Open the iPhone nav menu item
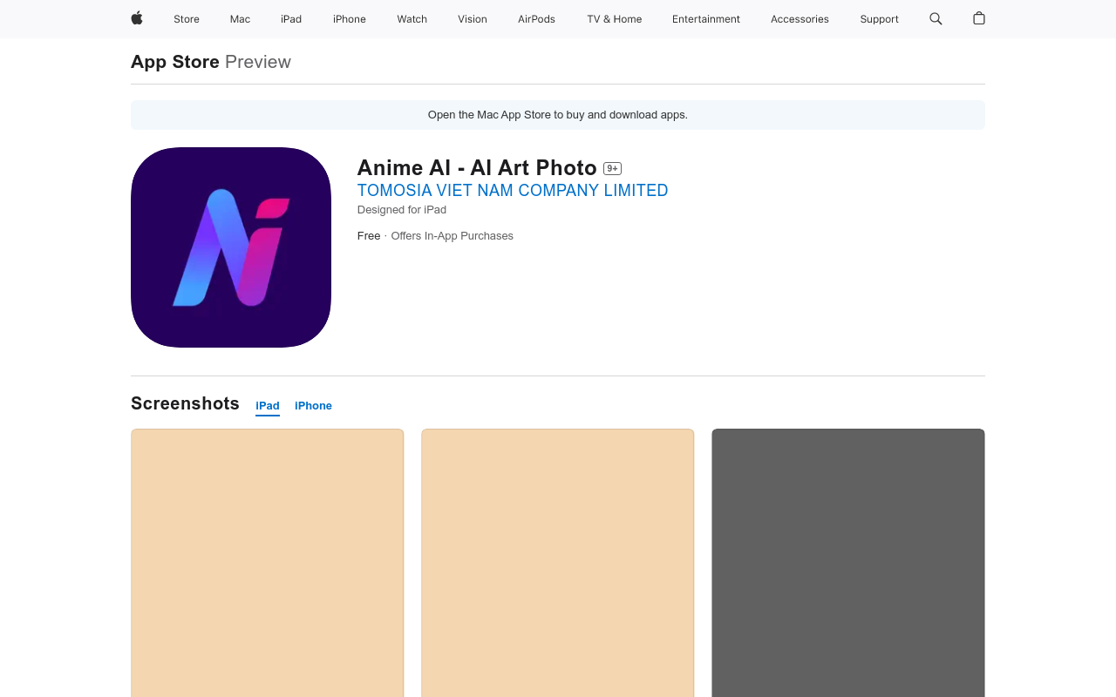The width and height of the screenshot is (1116, 697). 350,19
